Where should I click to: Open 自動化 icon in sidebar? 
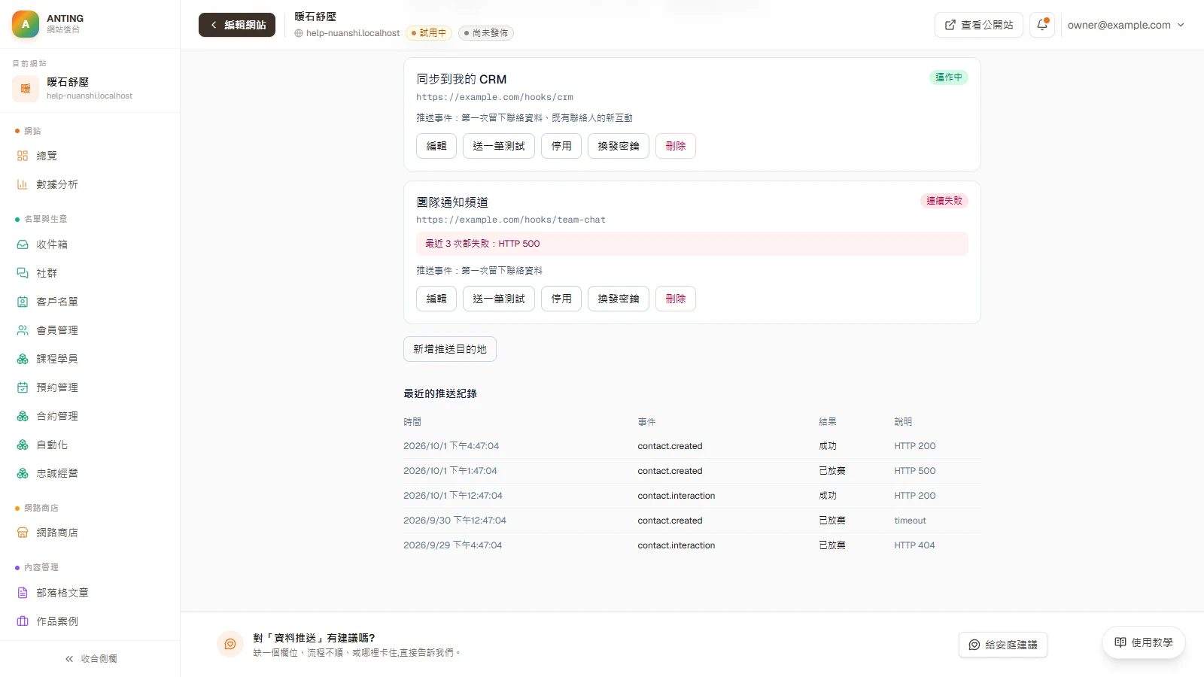23,445
